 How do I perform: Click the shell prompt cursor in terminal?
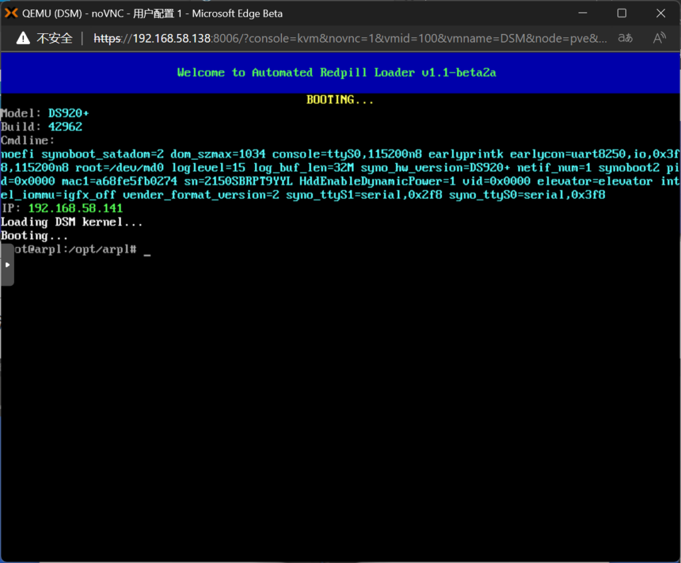[147, 250]
